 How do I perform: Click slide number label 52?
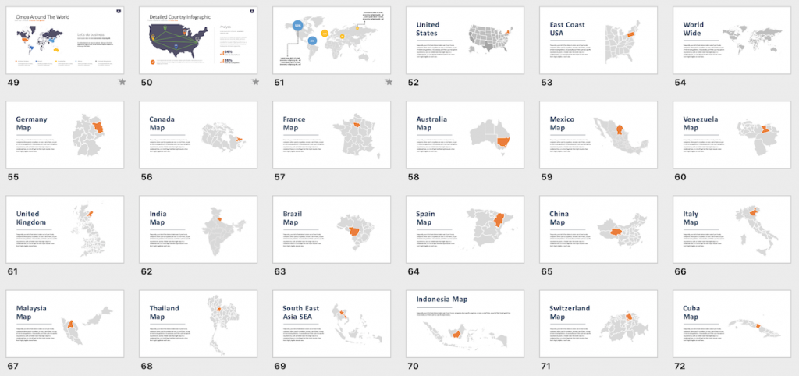pyautogui.click(x=413, y=83)
